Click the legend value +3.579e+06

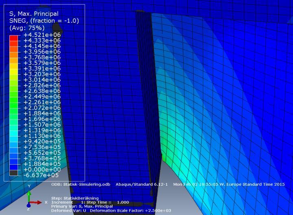(42, 63)
